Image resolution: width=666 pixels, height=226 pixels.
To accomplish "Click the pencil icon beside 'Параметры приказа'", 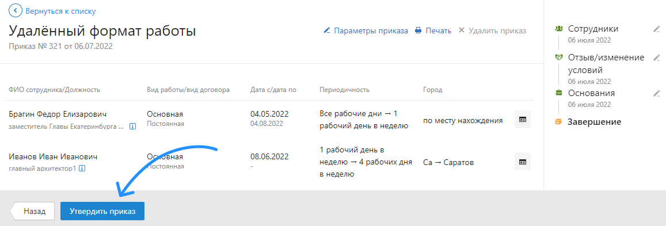I will [x=327, y=31].
